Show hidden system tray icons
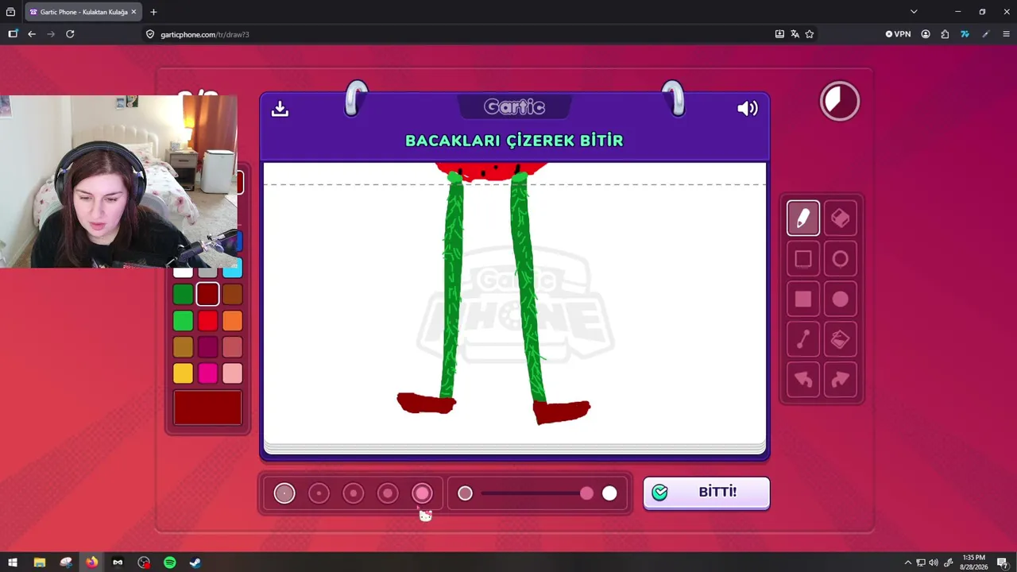This screenshot has height=572, width=1017. pos(908,562)
